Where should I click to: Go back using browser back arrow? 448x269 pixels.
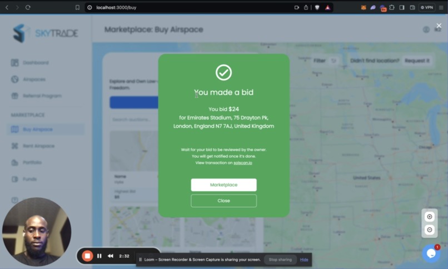click(x=7, y=7)
